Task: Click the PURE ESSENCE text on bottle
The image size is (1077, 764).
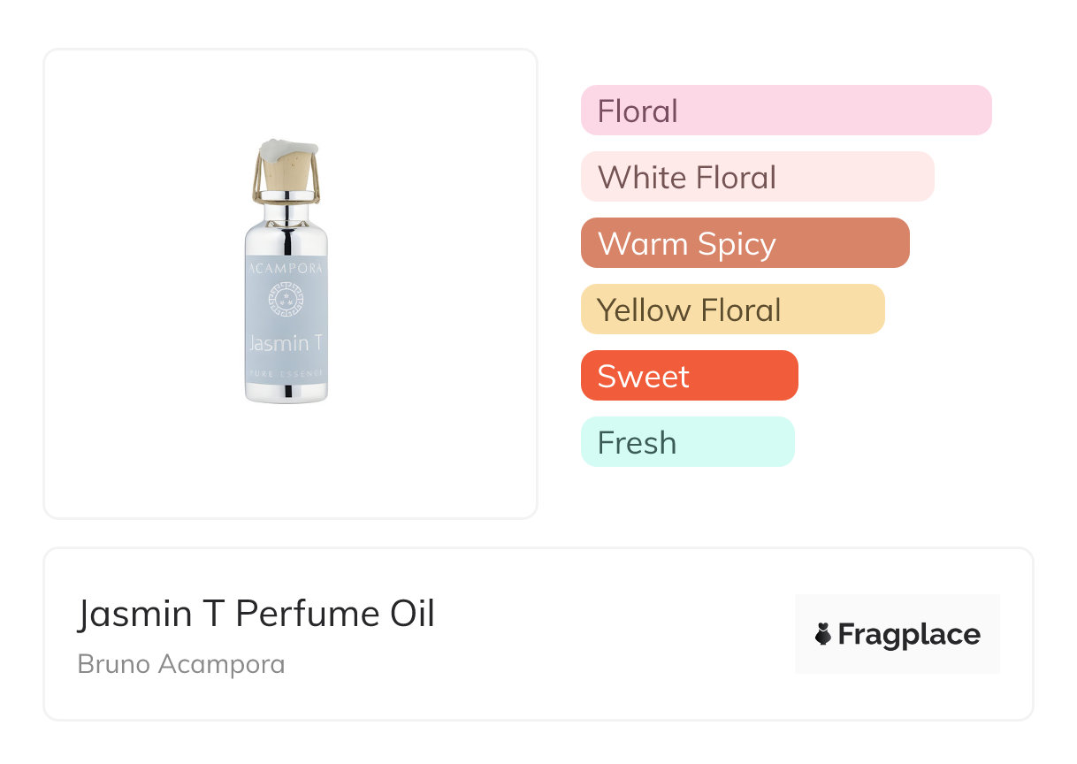Action: click(x=286, y=374)
